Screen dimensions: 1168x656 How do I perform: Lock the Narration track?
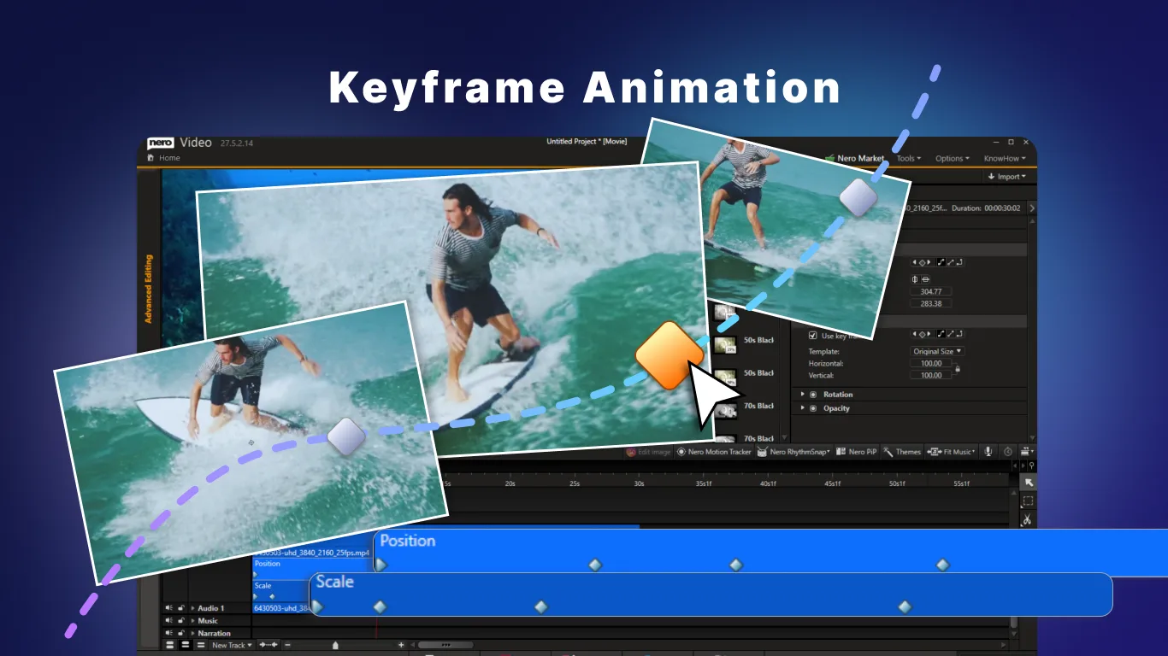pos(181,633)
